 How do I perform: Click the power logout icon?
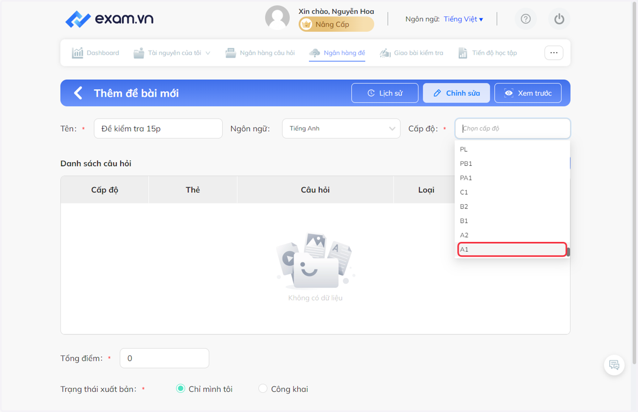pos(559,19)
